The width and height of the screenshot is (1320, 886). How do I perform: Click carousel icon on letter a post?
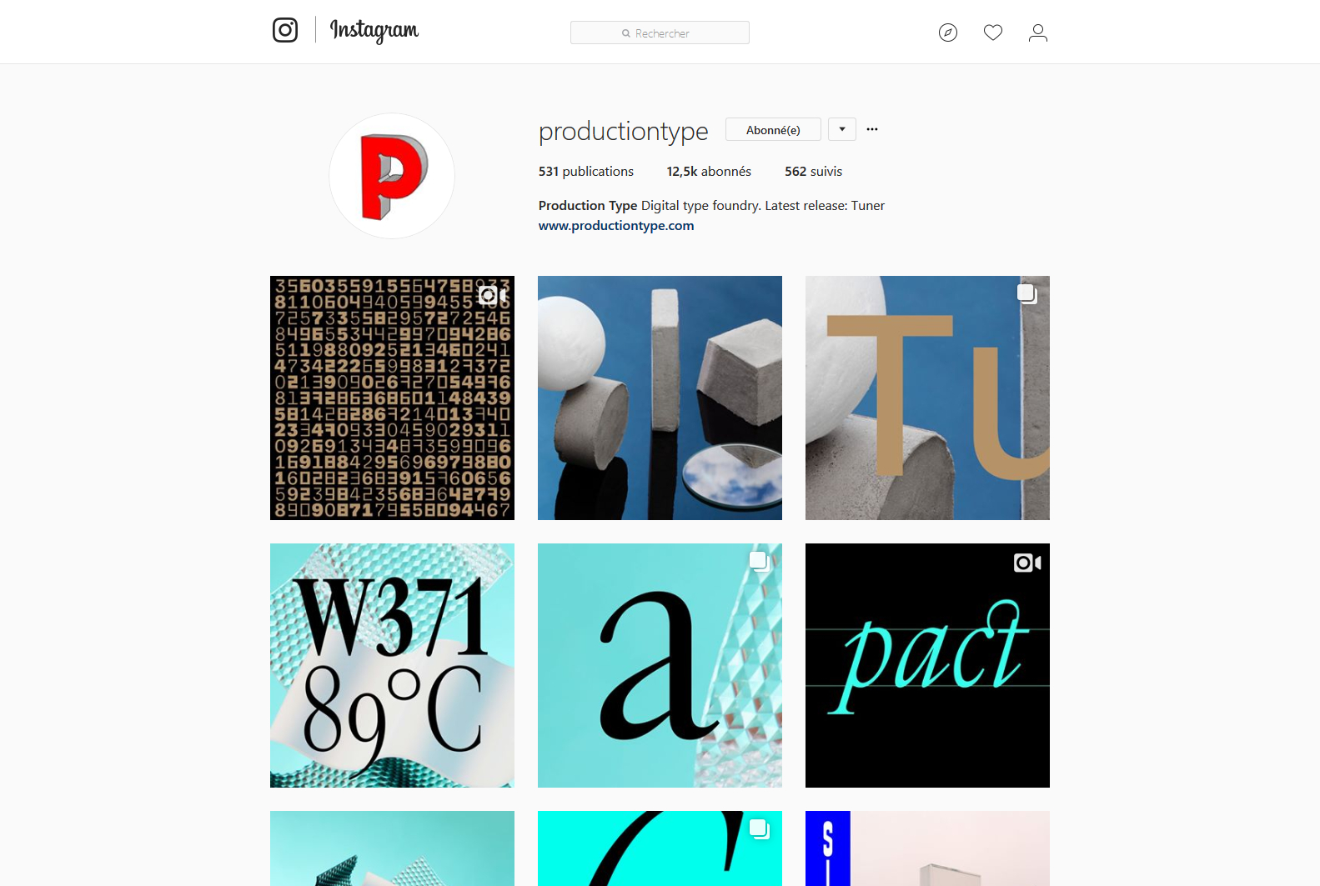(x=760, y=561)
